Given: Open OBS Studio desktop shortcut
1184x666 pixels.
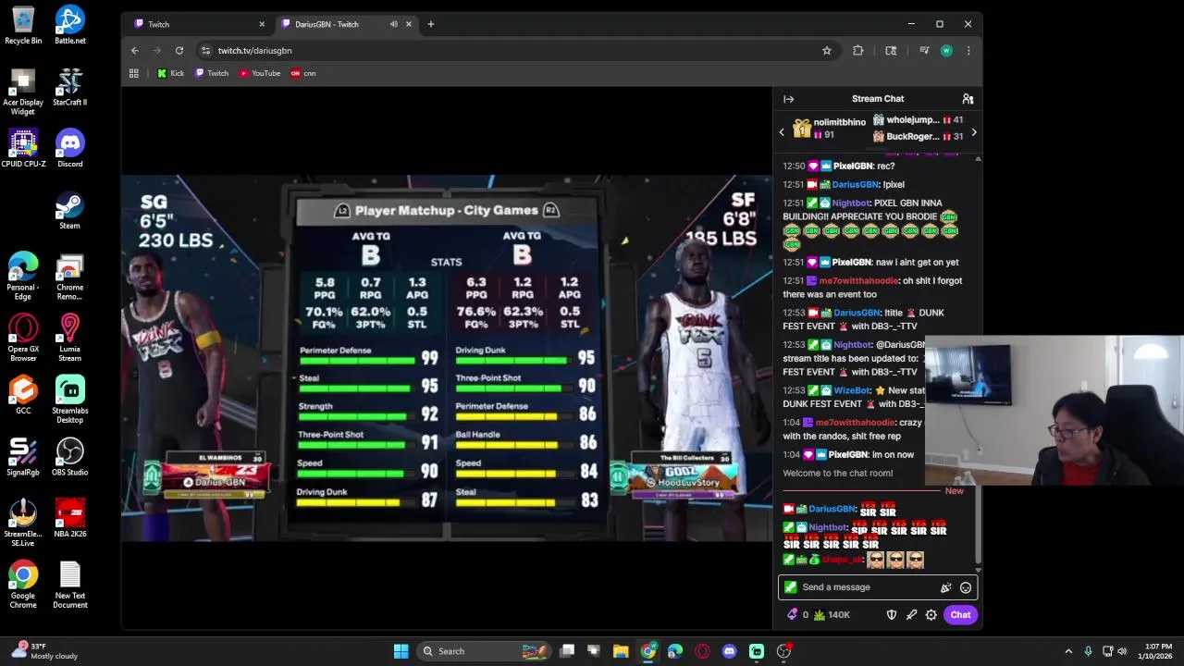Looking at the screenshot, I should (x=69, y=456).
